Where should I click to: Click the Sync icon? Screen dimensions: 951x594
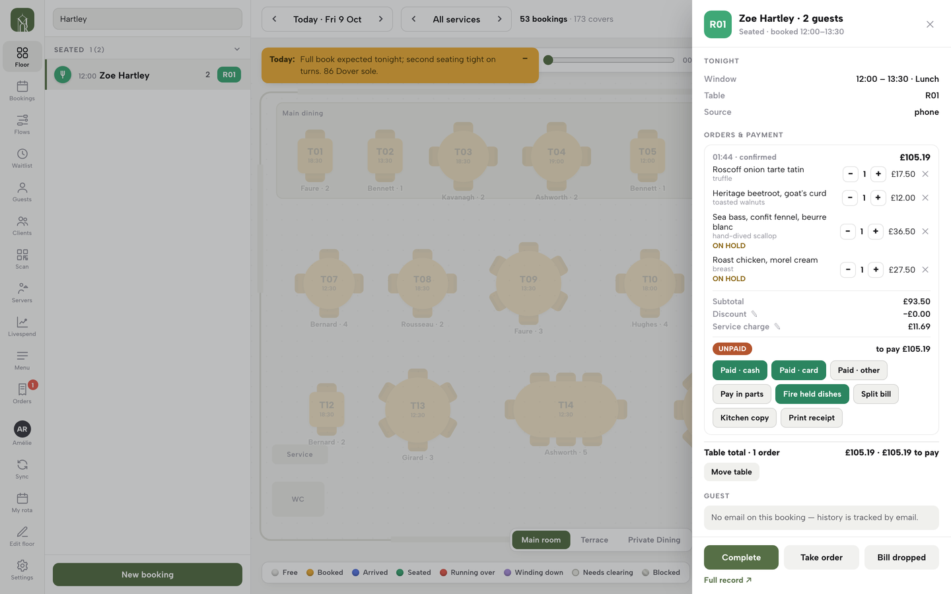pos(22,469)
